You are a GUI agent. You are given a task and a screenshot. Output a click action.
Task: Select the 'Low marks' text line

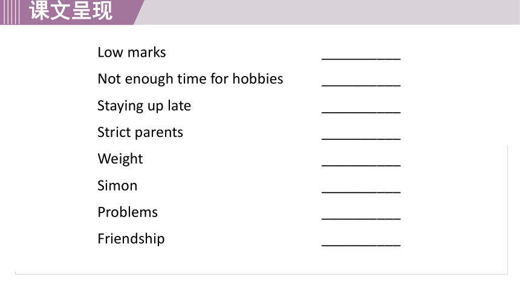click(132, 52)
